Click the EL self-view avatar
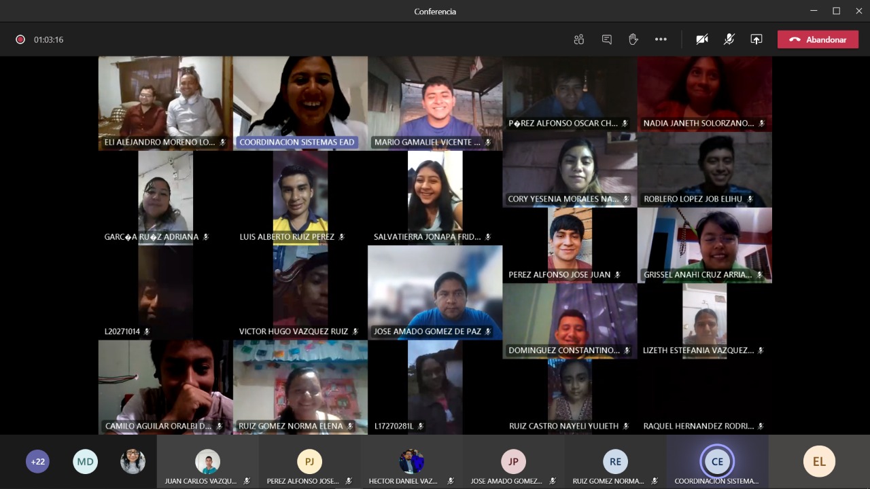The height and width of the screenshot is (489, 870). 819,462
